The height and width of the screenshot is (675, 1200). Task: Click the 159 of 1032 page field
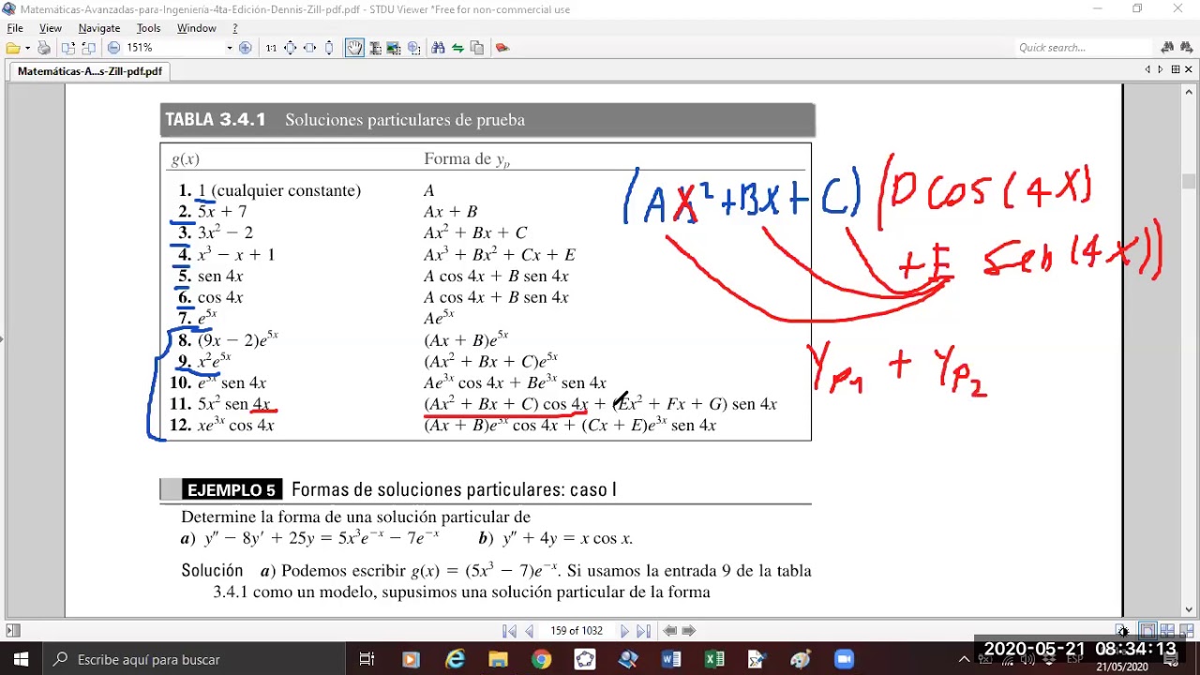pos(577,631)
